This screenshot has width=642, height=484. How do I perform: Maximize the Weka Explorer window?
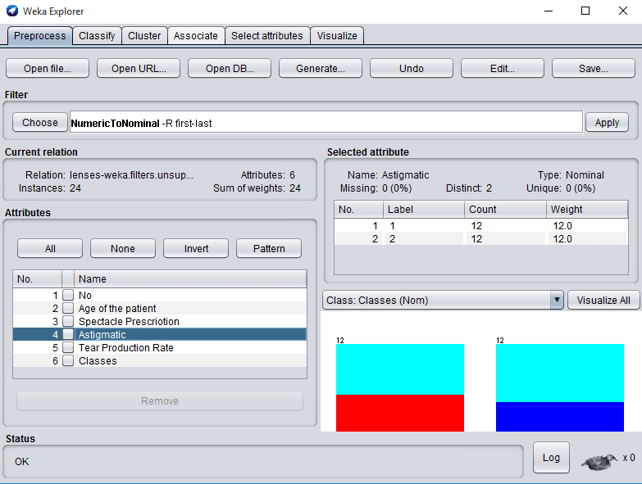(x=585, y=11)
